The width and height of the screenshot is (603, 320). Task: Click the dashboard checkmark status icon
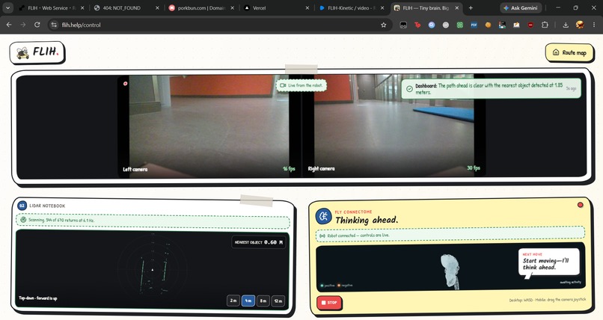[x=409, y=89]
